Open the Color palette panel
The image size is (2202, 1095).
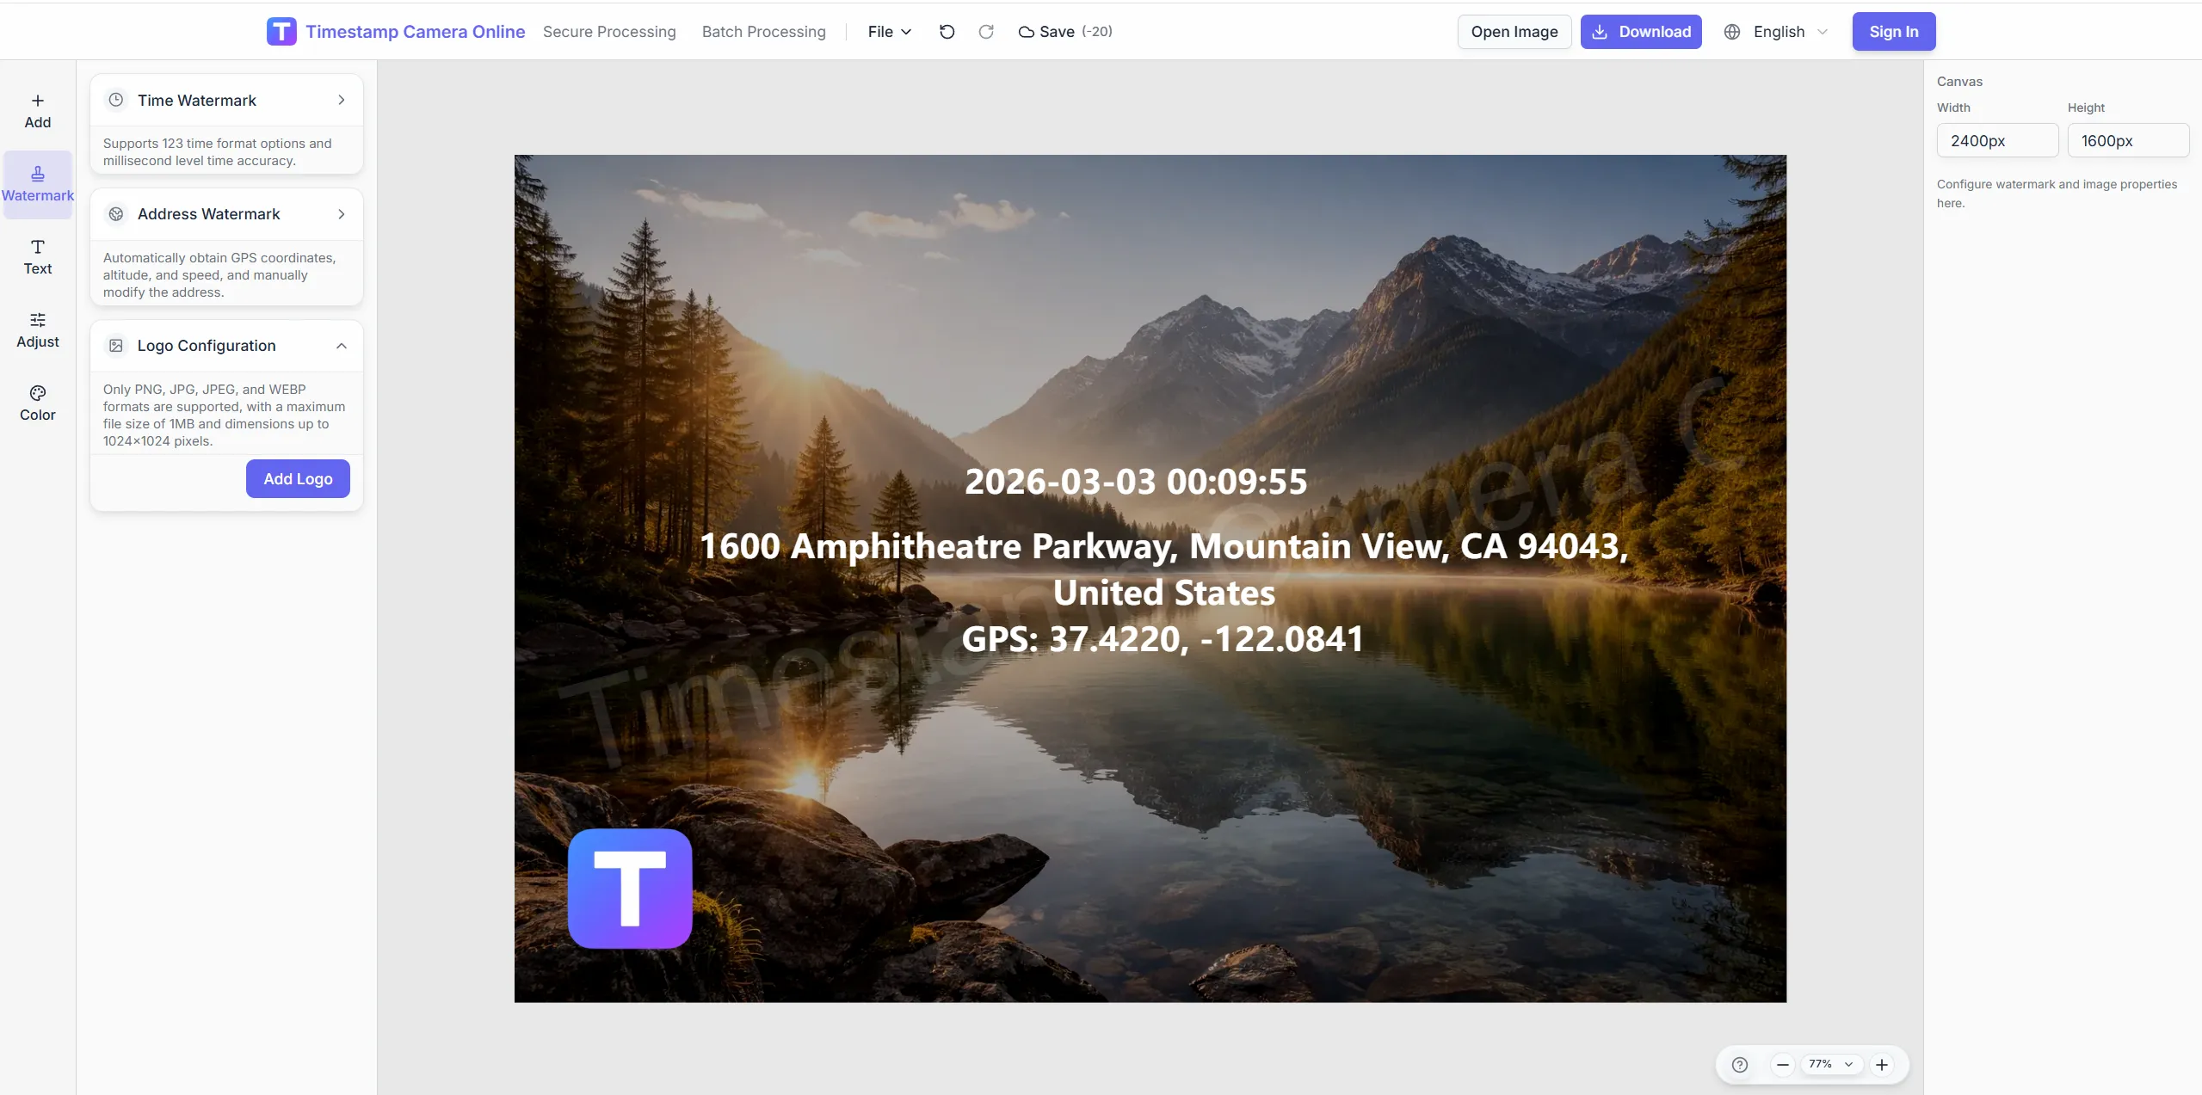38,403
